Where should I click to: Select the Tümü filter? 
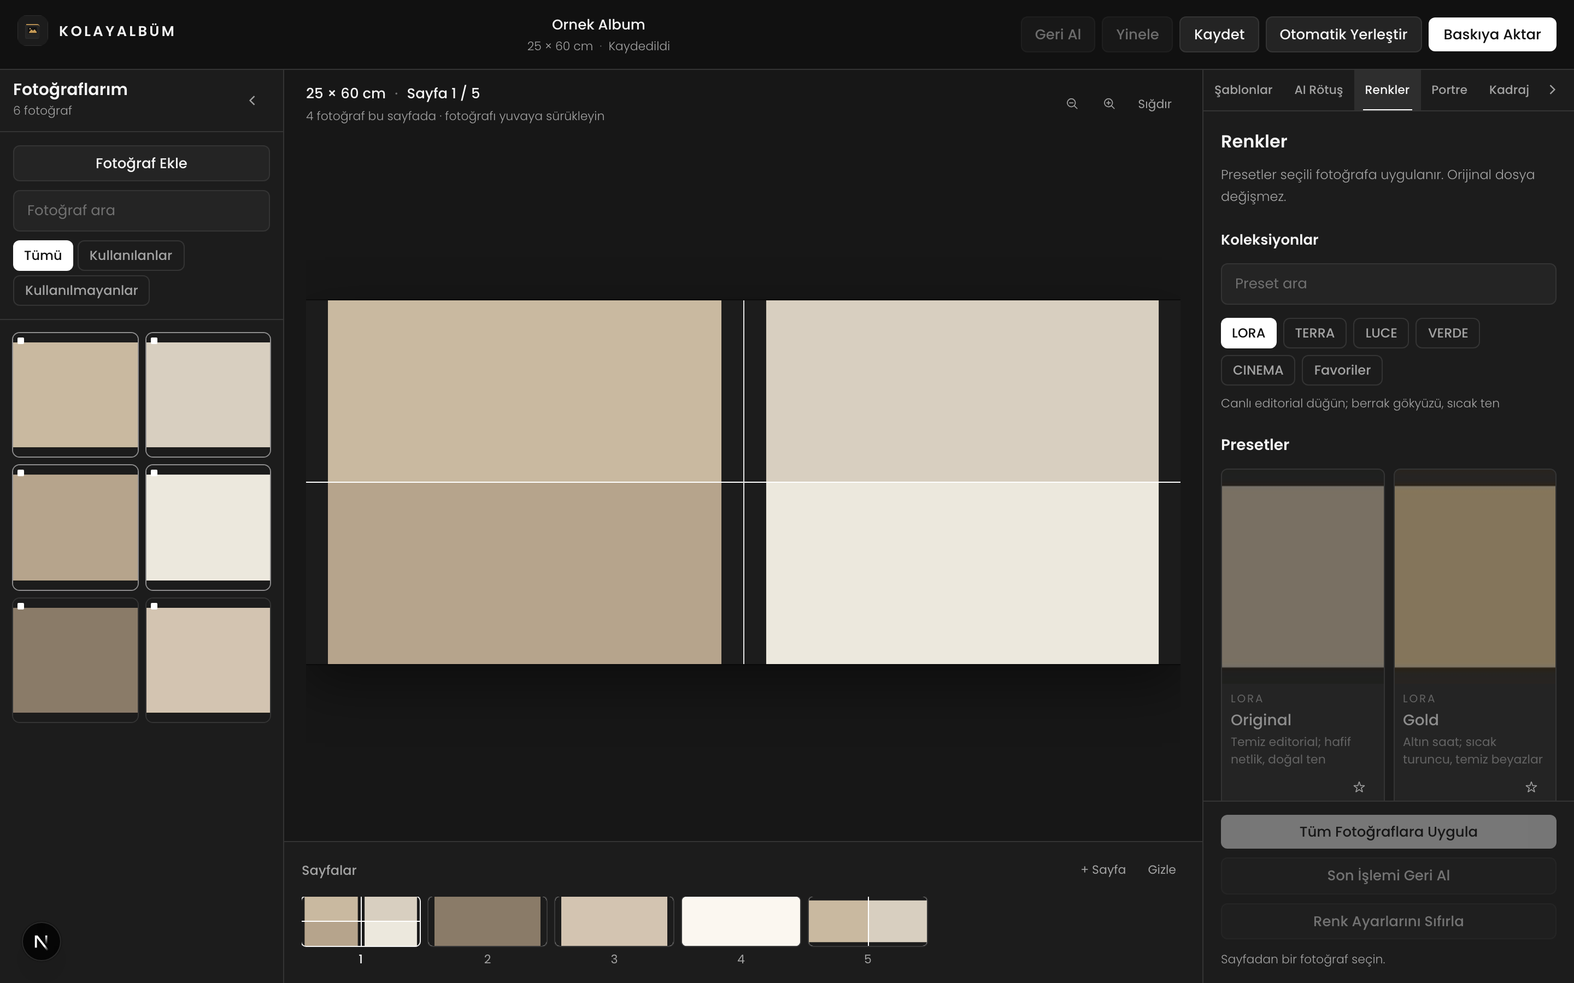(43, 256)
